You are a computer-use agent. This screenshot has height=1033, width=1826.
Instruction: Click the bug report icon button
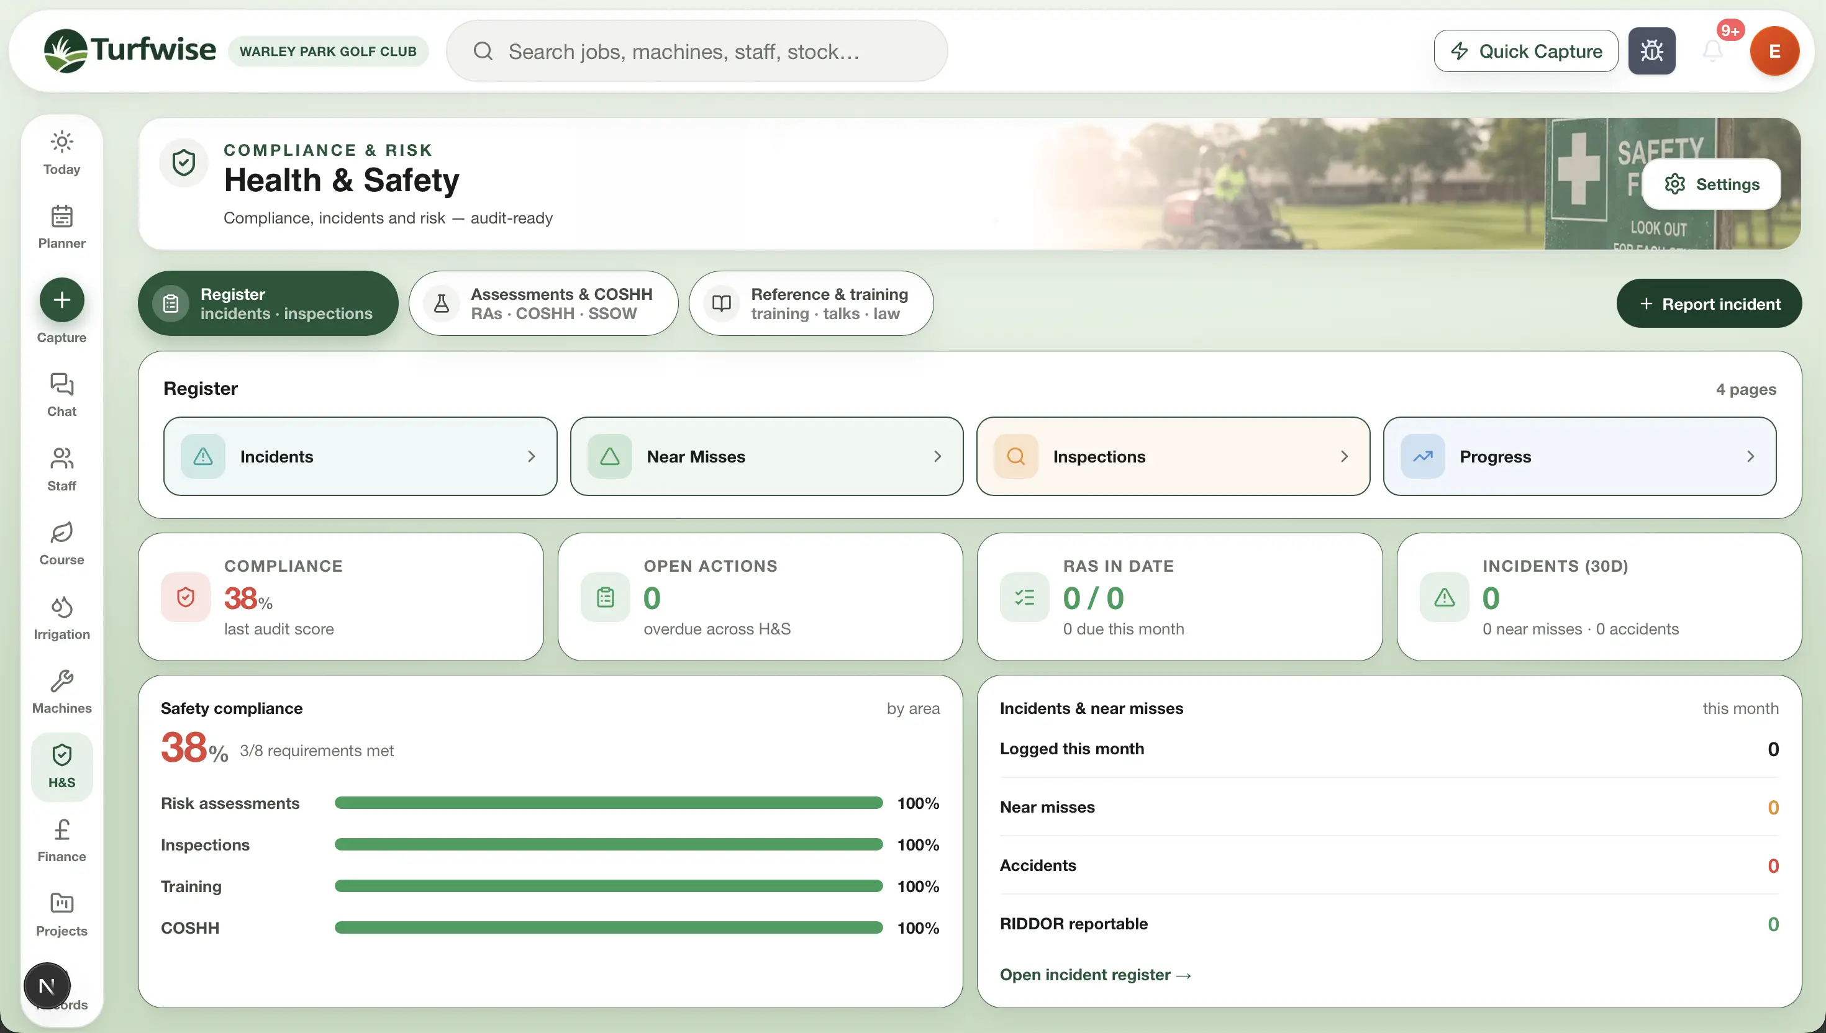(1651, 51)
